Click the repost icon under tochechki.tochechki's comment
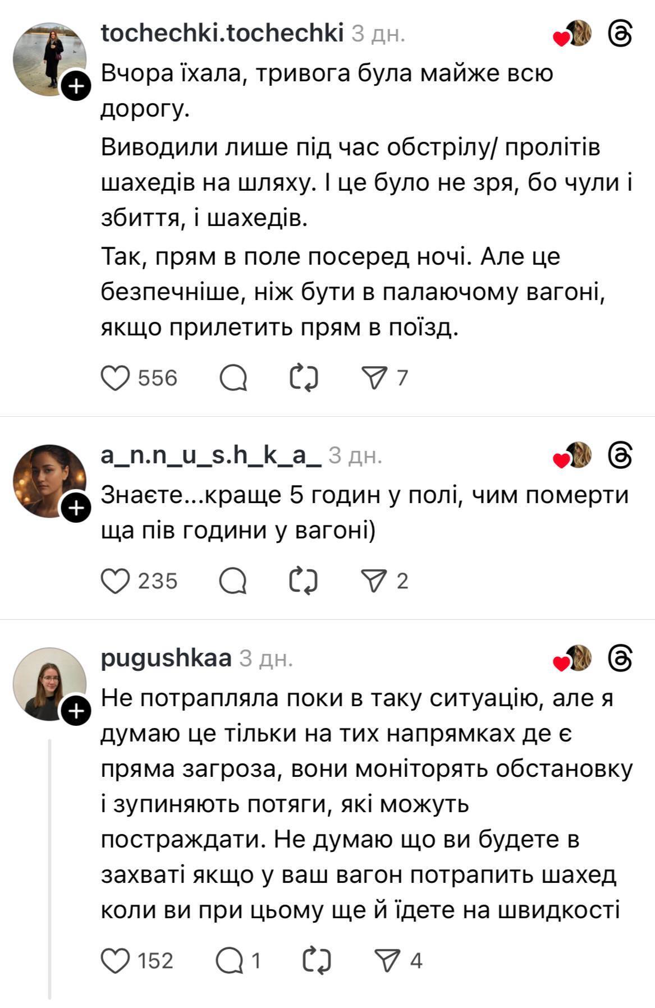Screen dimensions: 655x1008 pyautogui.click(x=304, y=378)
